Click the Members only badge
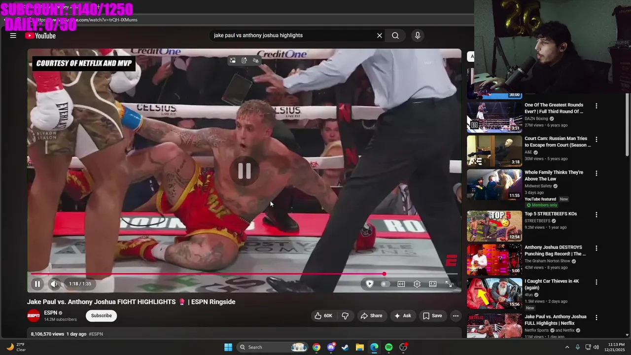Viewport: 631px width, 355px height. tap(541, 205)
